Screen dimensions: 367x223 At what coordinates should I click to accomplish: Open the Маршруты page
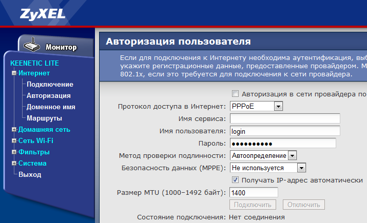coord(45,118)
